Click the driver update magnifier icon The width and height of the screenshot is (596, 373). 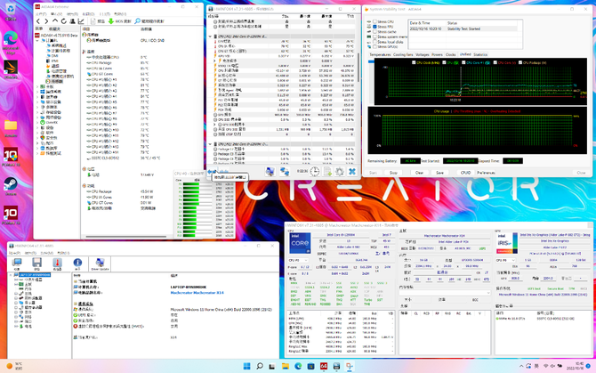138,21
